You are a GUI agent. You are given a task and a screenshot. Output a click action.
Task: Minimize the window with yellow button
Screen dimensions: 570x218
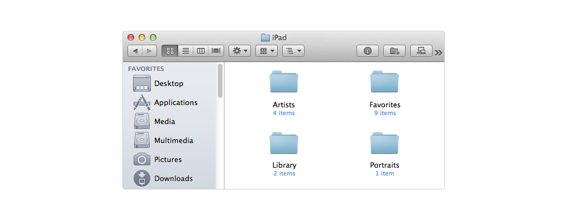[142, 37]
